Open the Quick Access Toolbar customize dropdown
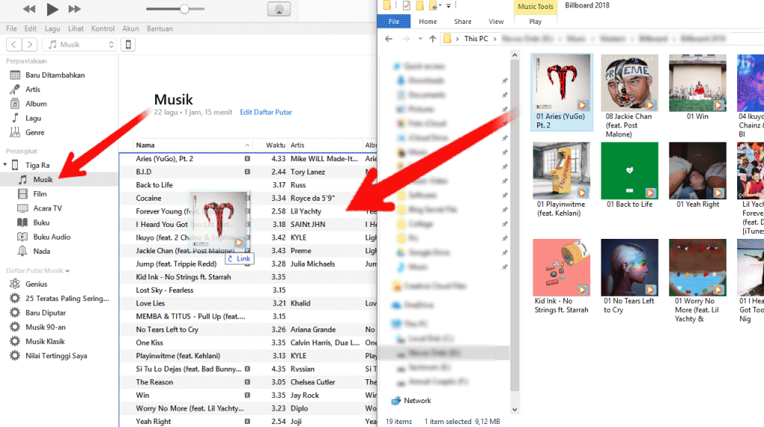764x427 pixels. coord(448,6)
